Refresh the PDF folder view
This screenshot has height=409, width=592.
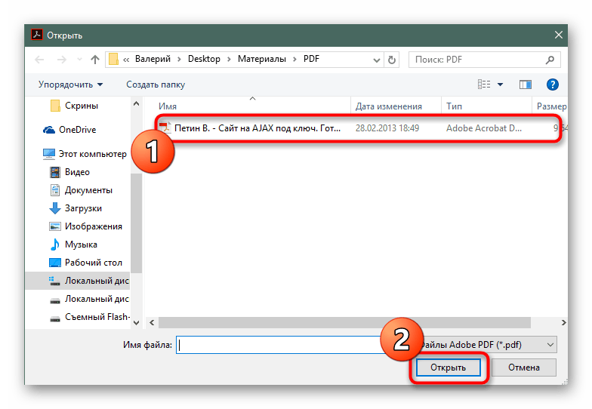coord(392,60)
